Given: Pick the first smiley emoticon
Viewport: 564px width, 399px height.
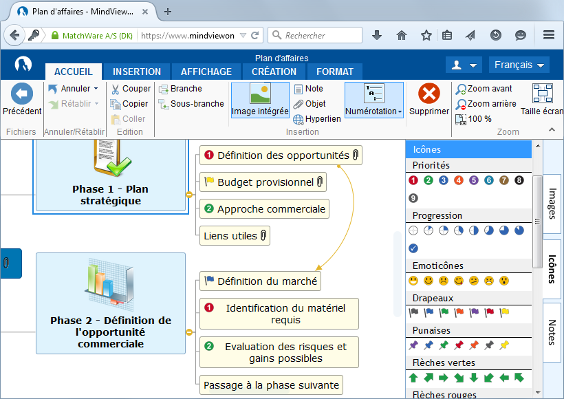Looking at the screenshot, I should pyautogui.click(x=413, y=281).
